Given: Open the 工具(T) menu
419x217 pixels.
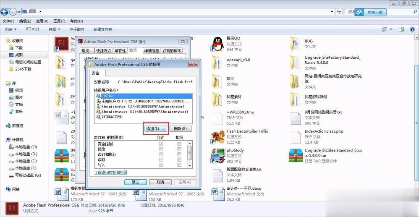Looking at the screenshot, I should (59, 21).
